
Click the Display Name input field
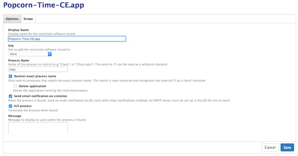tap(67, 39)
